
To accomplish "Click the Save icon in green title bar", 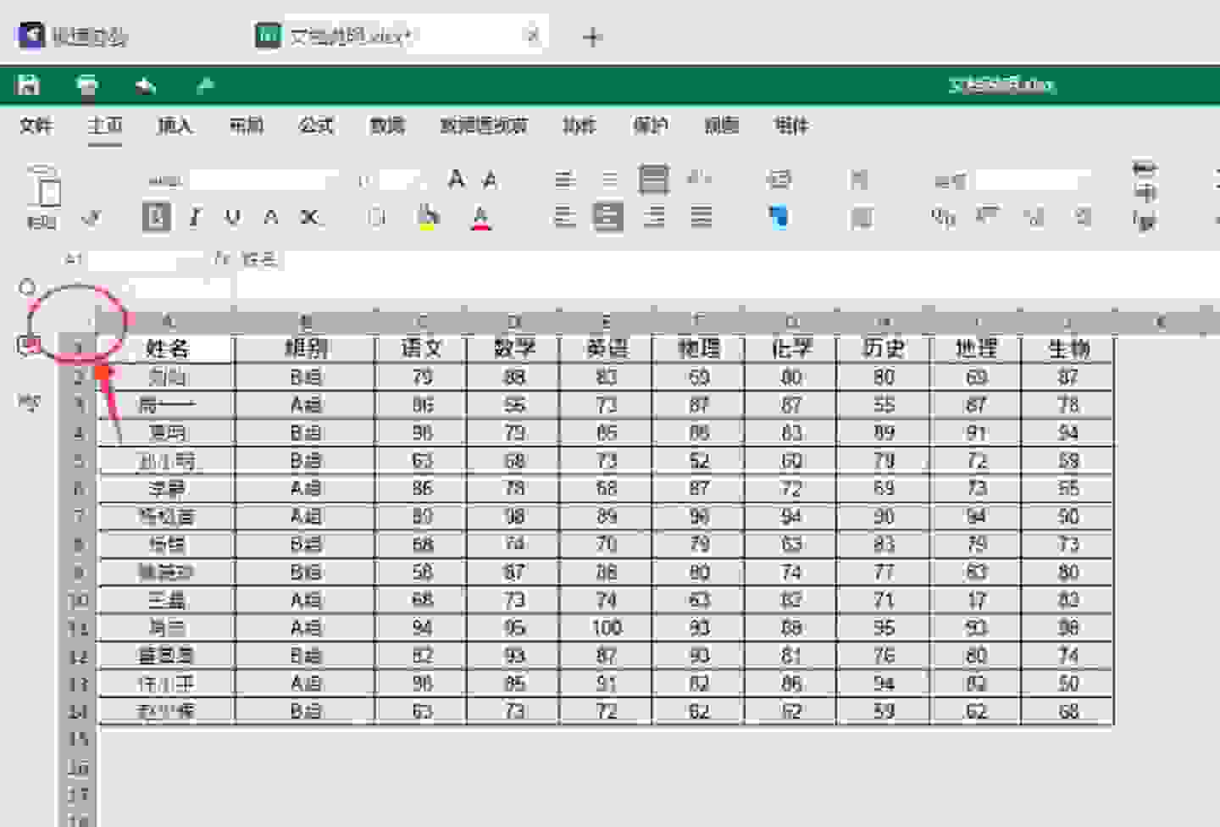I will click(x=28, y=85).
